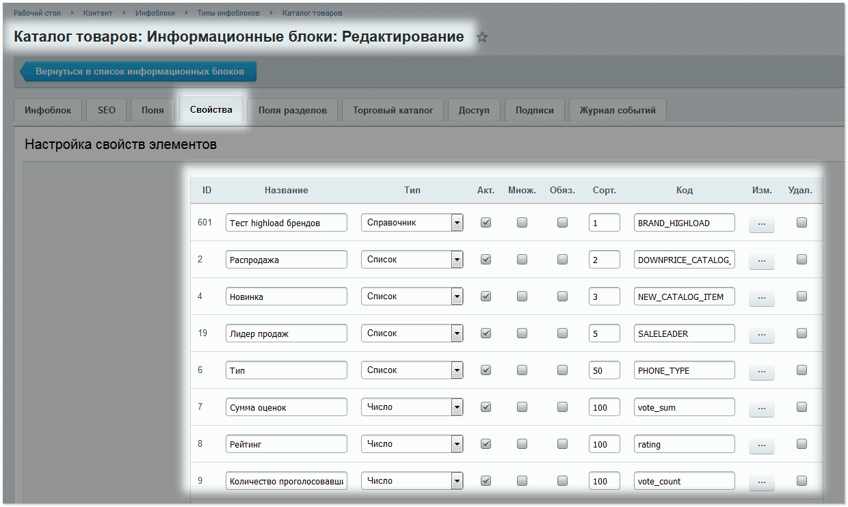
Task: Open type dropdown for Сумма оценок row
Action: tap(412, 407)
